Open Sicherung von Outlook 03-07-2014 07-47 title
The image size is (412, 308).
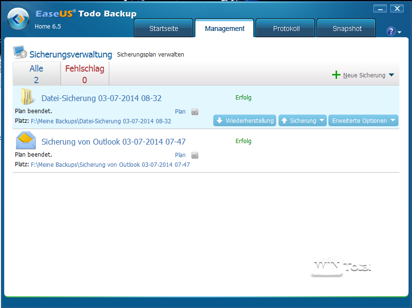[x=114, y=142]
